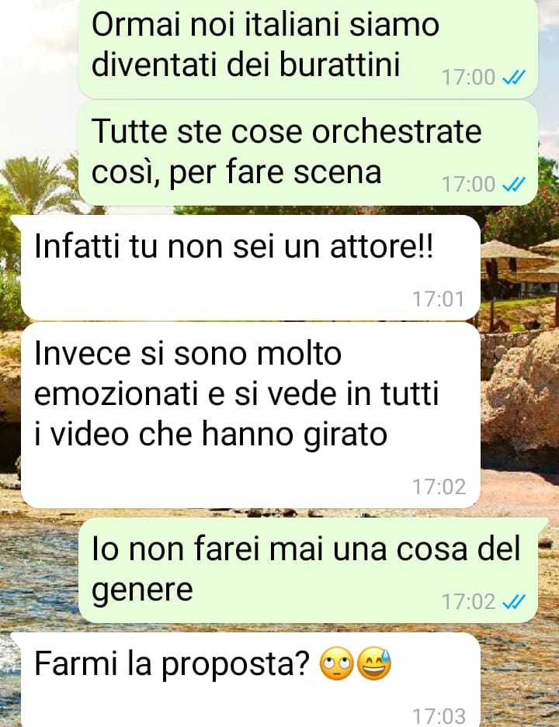
Task: Tap the 'Farmi la proposta?' message
Action: tap(251, 680)
